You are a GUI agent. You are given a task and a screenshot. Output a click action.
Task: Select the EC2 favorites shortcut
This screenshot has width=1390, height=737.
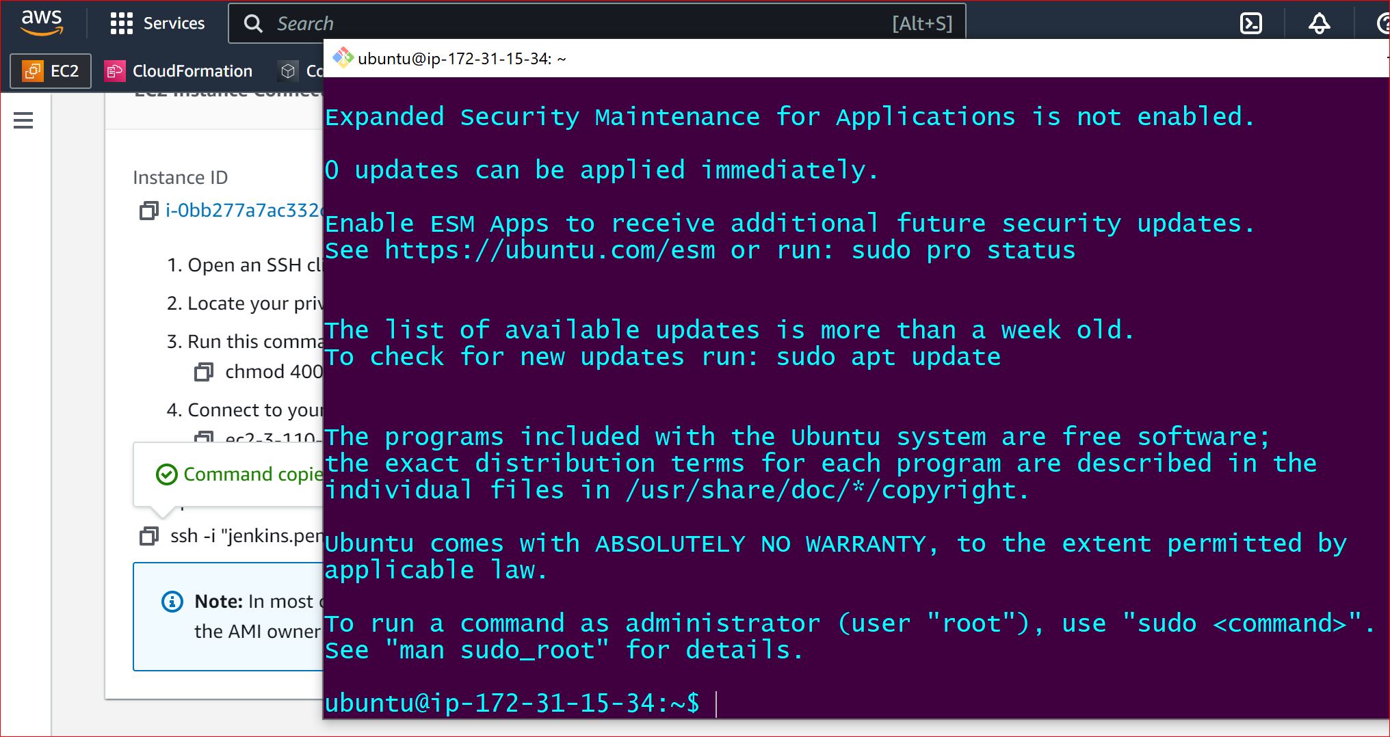tap(51, 70)
